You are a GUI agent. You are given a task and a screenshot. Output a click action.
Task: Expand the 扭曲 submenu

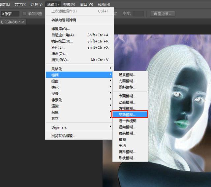pyautogui.click(x=79, y=81)
